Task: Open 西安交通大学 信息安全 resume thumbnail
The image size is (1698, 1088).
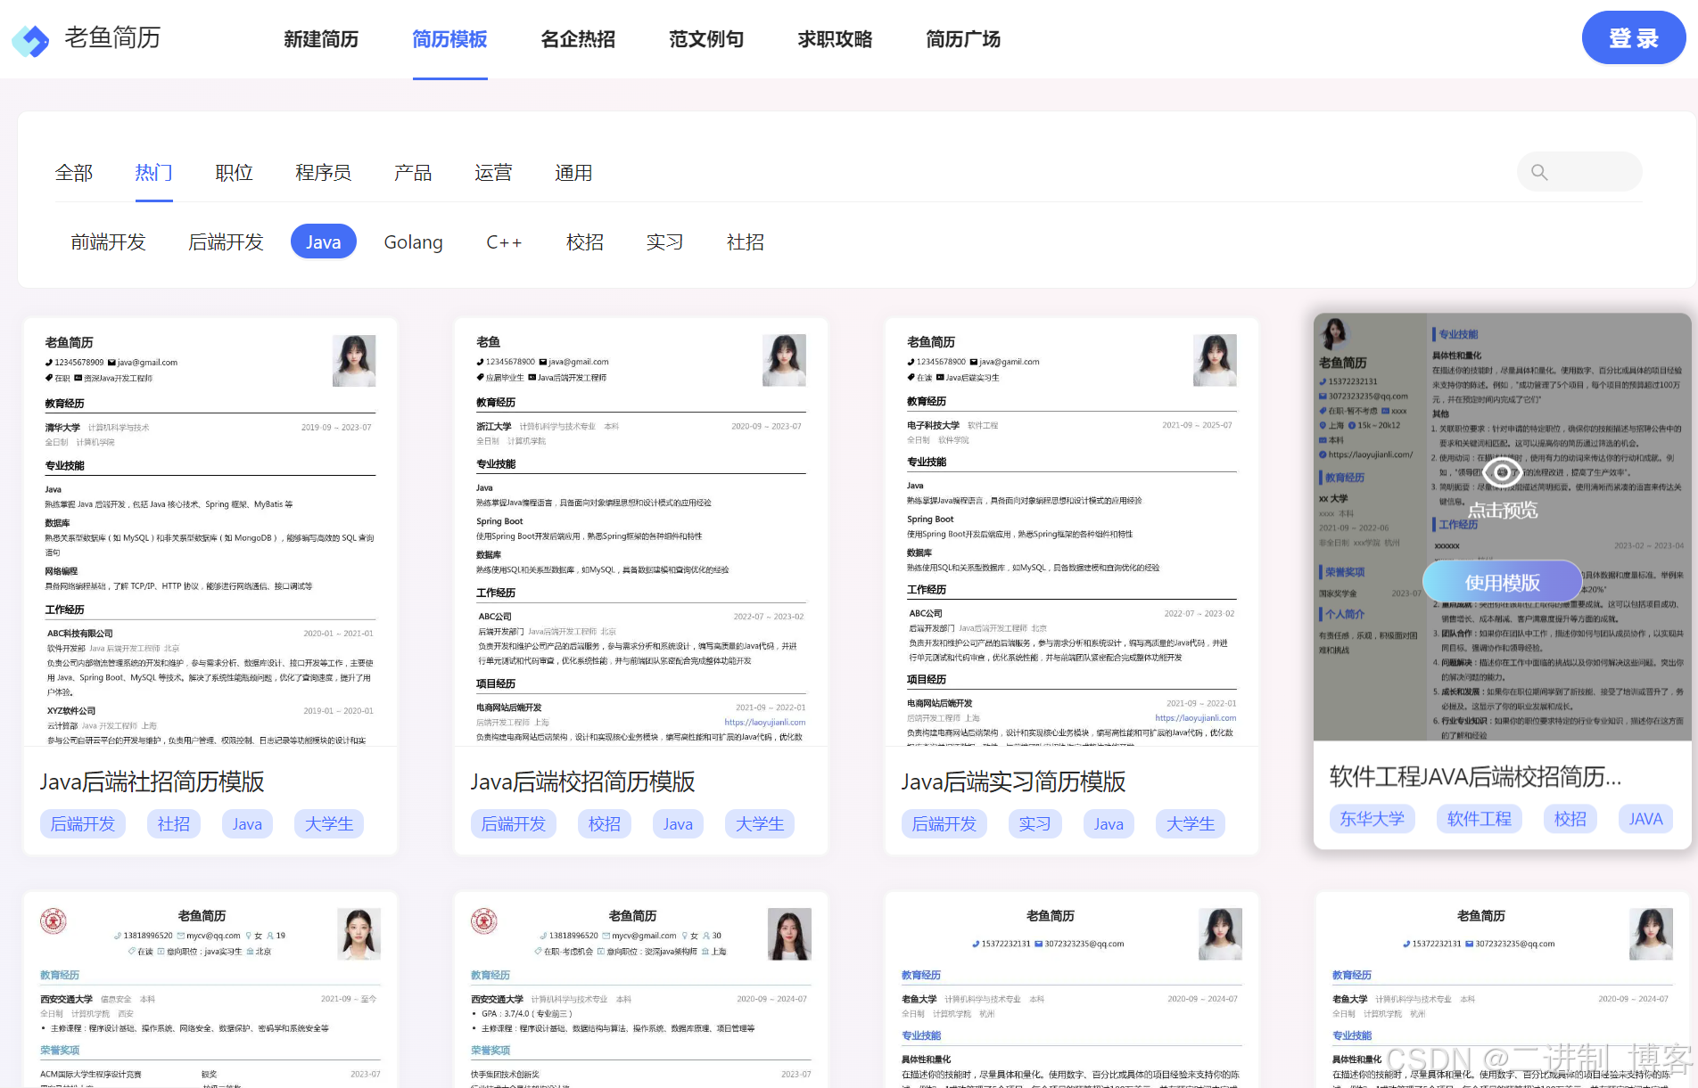Action: [210, 990]
